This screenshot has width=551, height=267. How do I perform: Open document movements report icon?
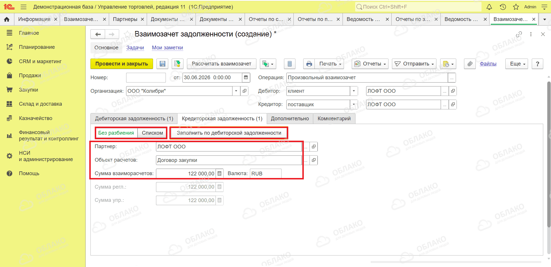click(290, 64)
